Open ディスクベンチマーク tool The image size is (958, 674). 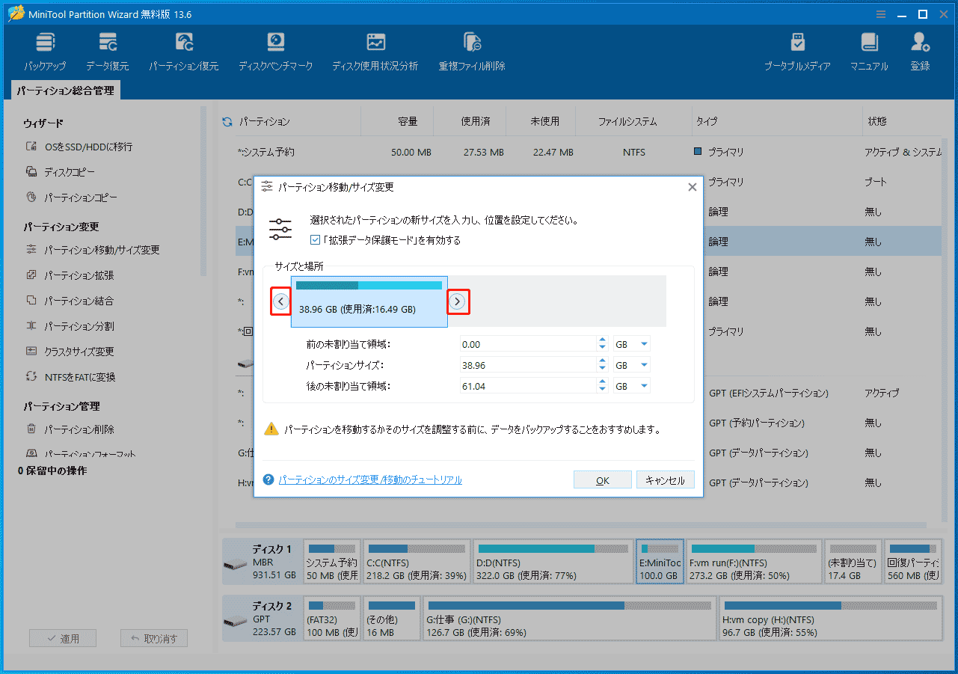click(276, 52)
